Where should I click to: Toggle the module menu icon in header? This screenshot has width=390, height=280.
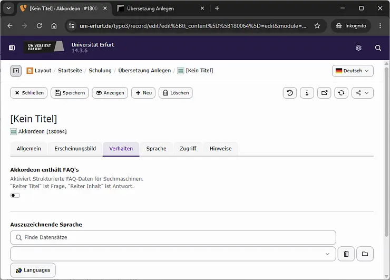12,48
